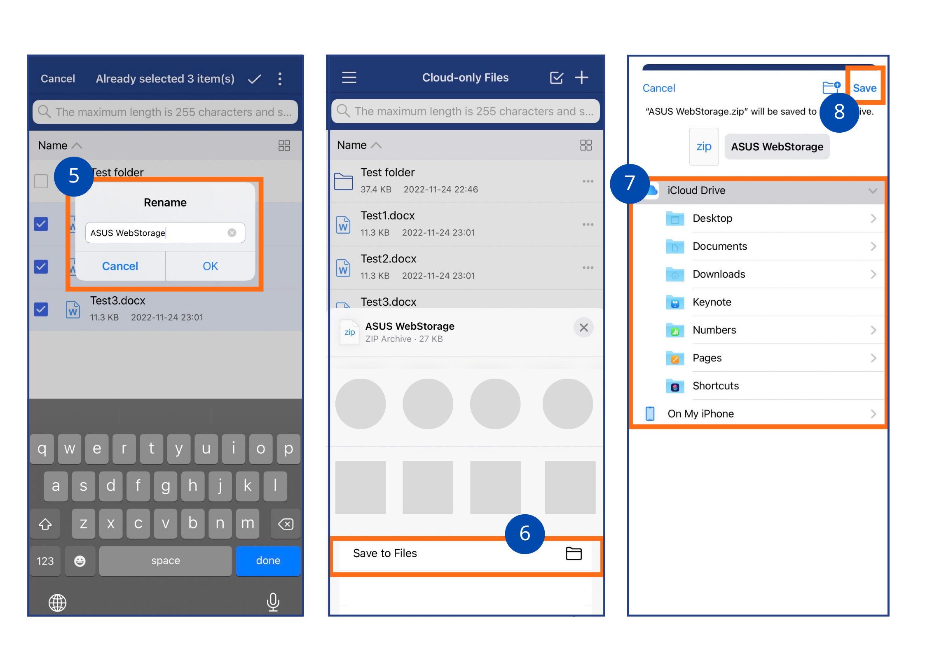
Task: Tap the multi-select checkmark box icon
Action: 556,77
